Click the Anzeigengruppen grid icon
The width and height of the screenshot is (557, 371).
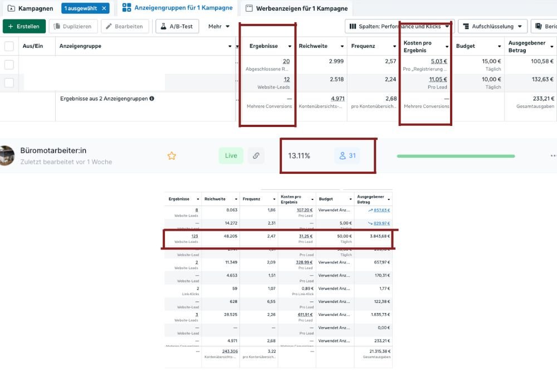coord(126,8)
